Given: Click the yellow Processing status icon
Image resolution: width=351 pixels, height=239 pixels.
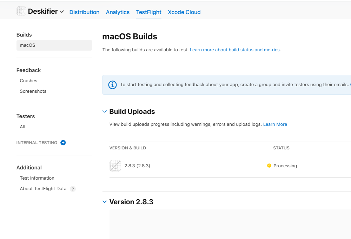Looking at the screenshot, I should [x=269, y=166].
